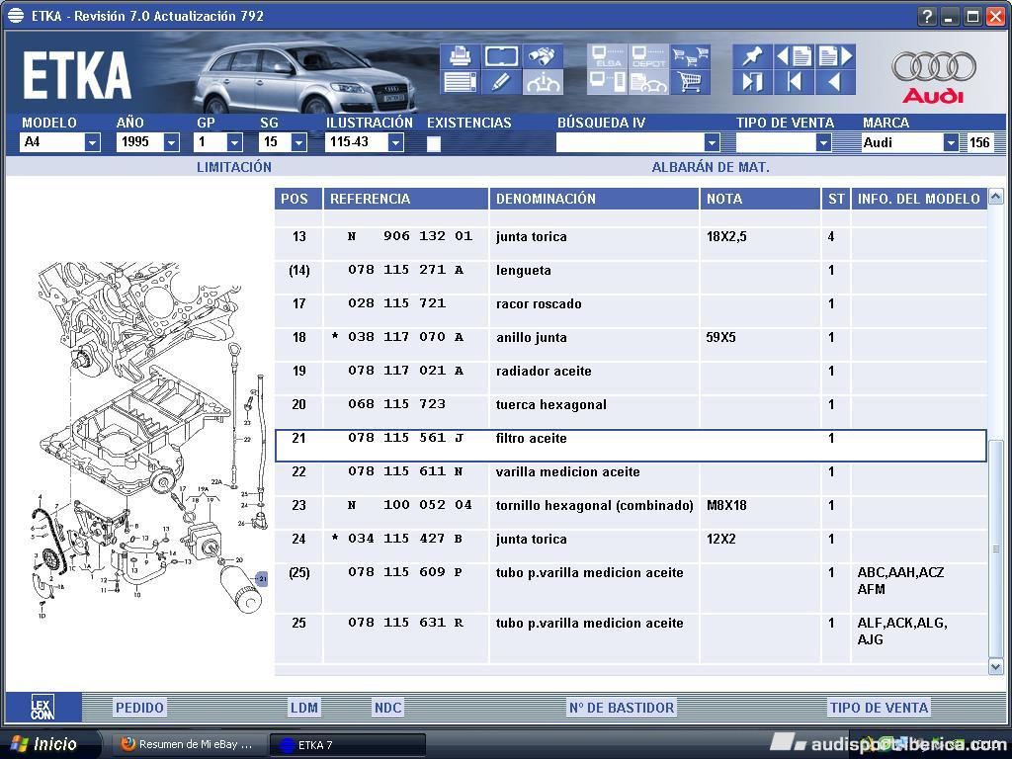Image resolution: width=1012 pixels, height=759 pixels.
Task: Click the lined list icon below the printer
Action: (461, 82)
